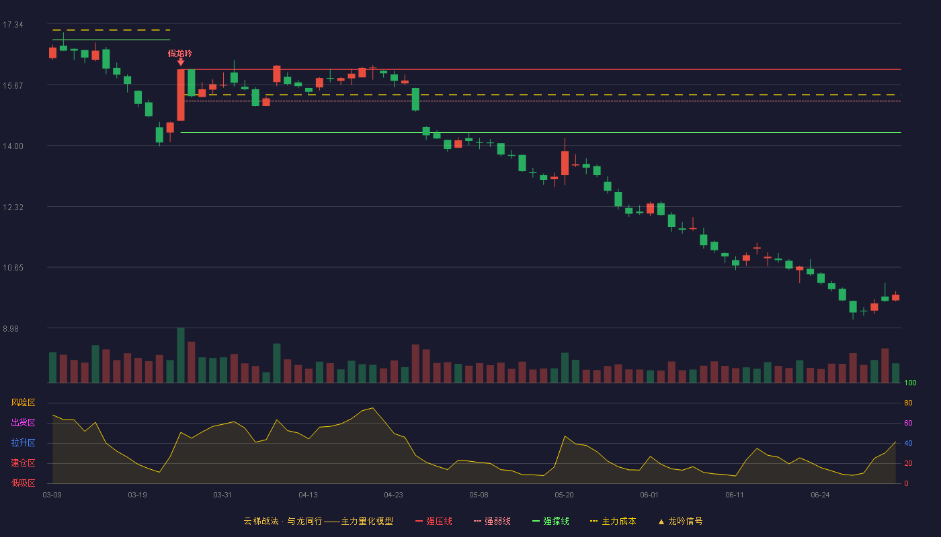Click the 云梯战法 主力量化模型 legend title
Image resolution: width=941 pixels, height=537 pixels.
pos(318,521)
